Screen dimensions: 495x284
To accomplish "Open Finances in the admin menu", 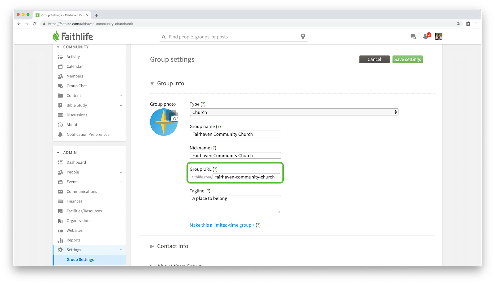I will (x=75, y=201).
